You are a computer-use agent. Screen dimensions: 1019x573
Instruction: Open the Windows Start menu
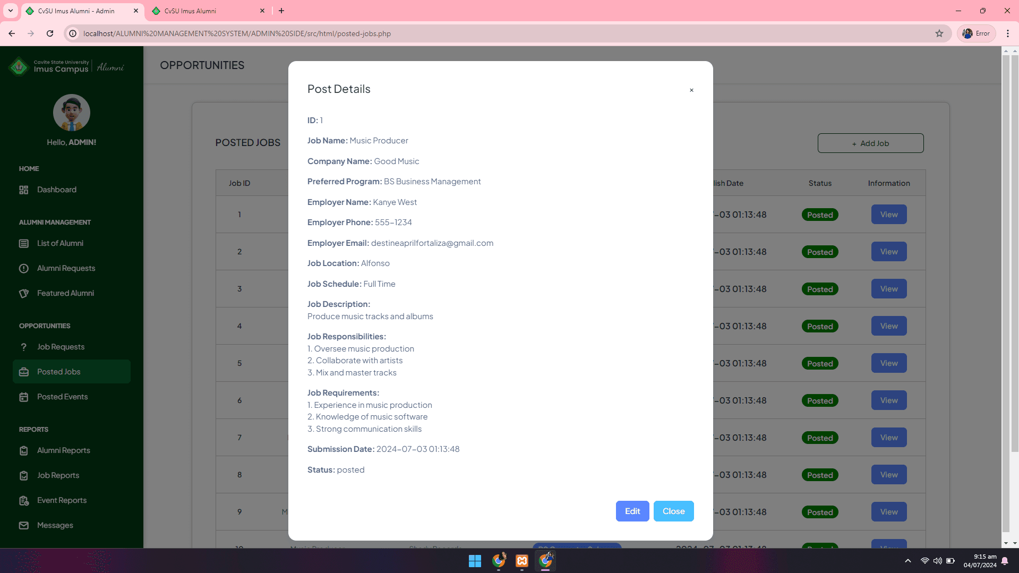coord(475,561)
